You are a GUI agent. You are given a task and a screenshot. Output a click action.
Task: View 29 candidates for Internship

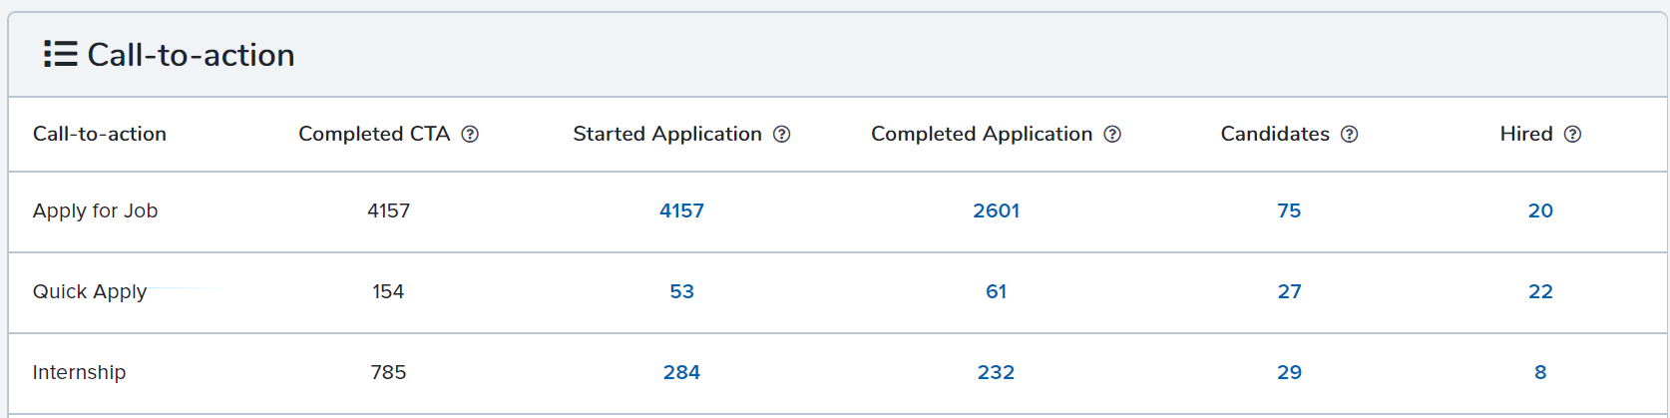point(1289,372)
